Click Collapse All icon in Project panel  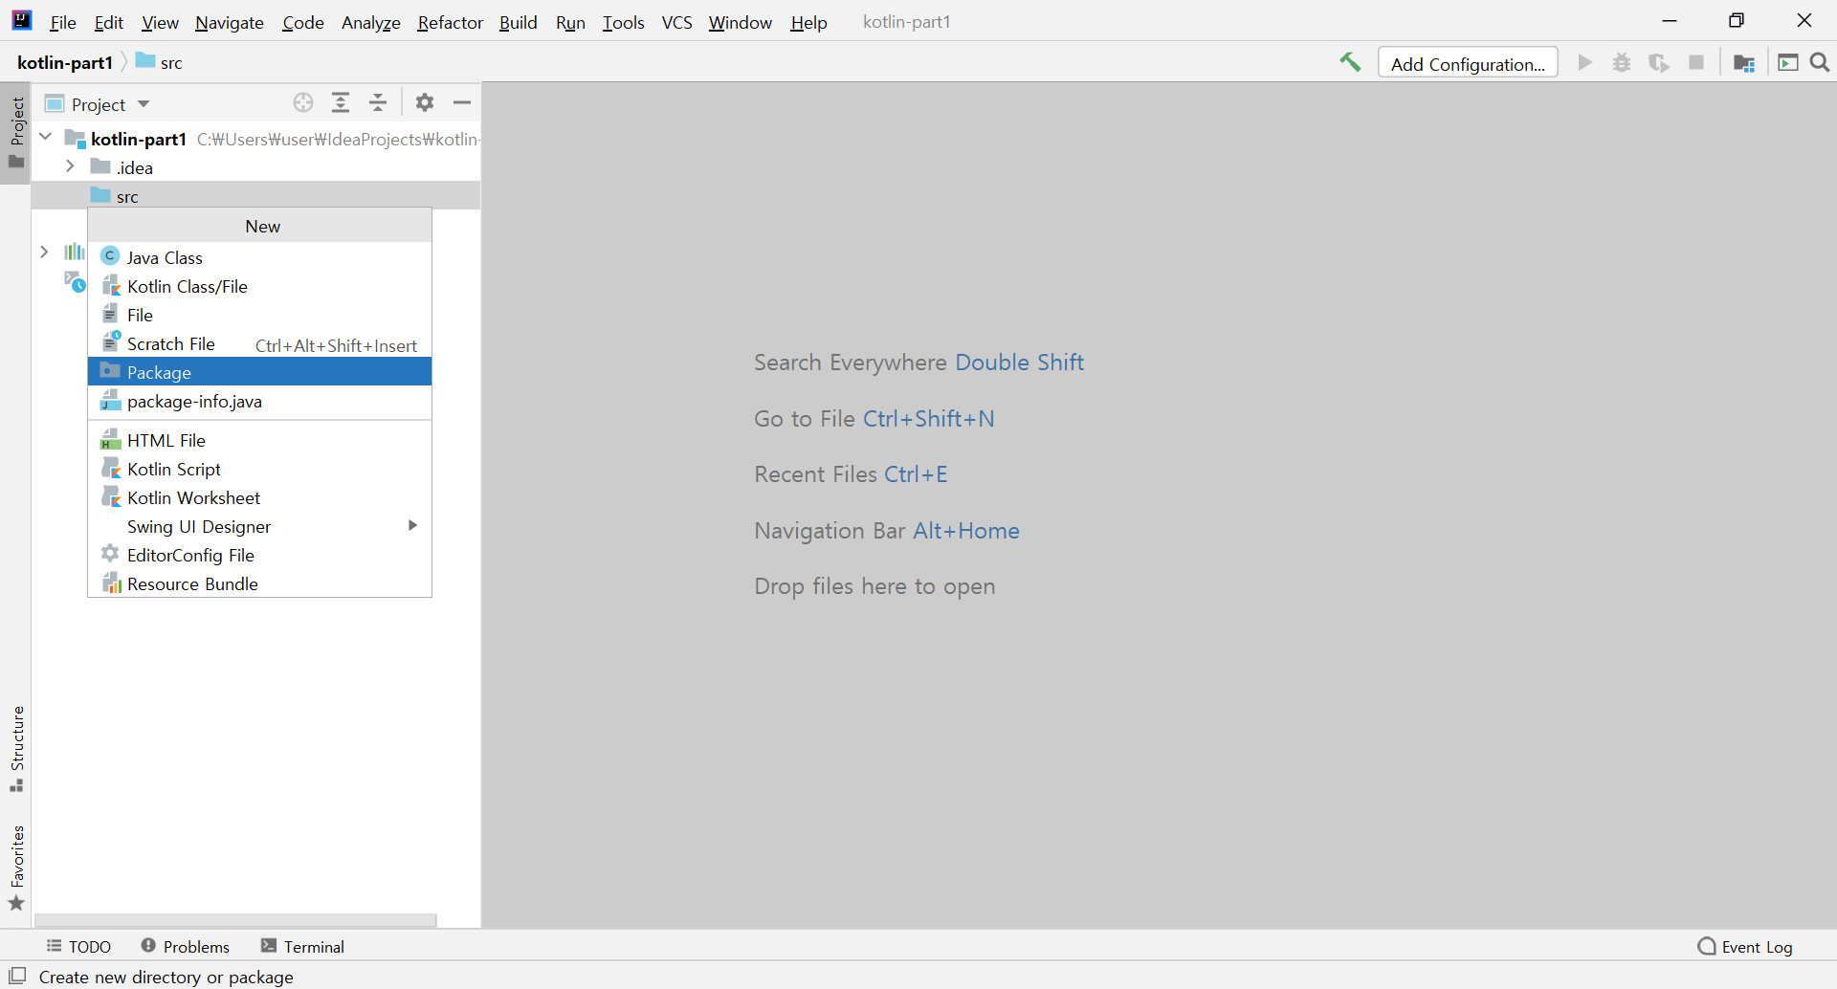378,102
